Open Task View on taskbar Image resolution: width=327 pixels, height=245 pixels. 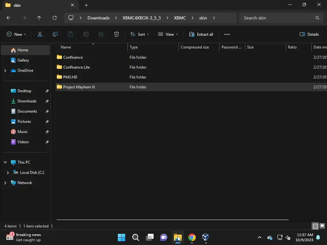point(149,237)
